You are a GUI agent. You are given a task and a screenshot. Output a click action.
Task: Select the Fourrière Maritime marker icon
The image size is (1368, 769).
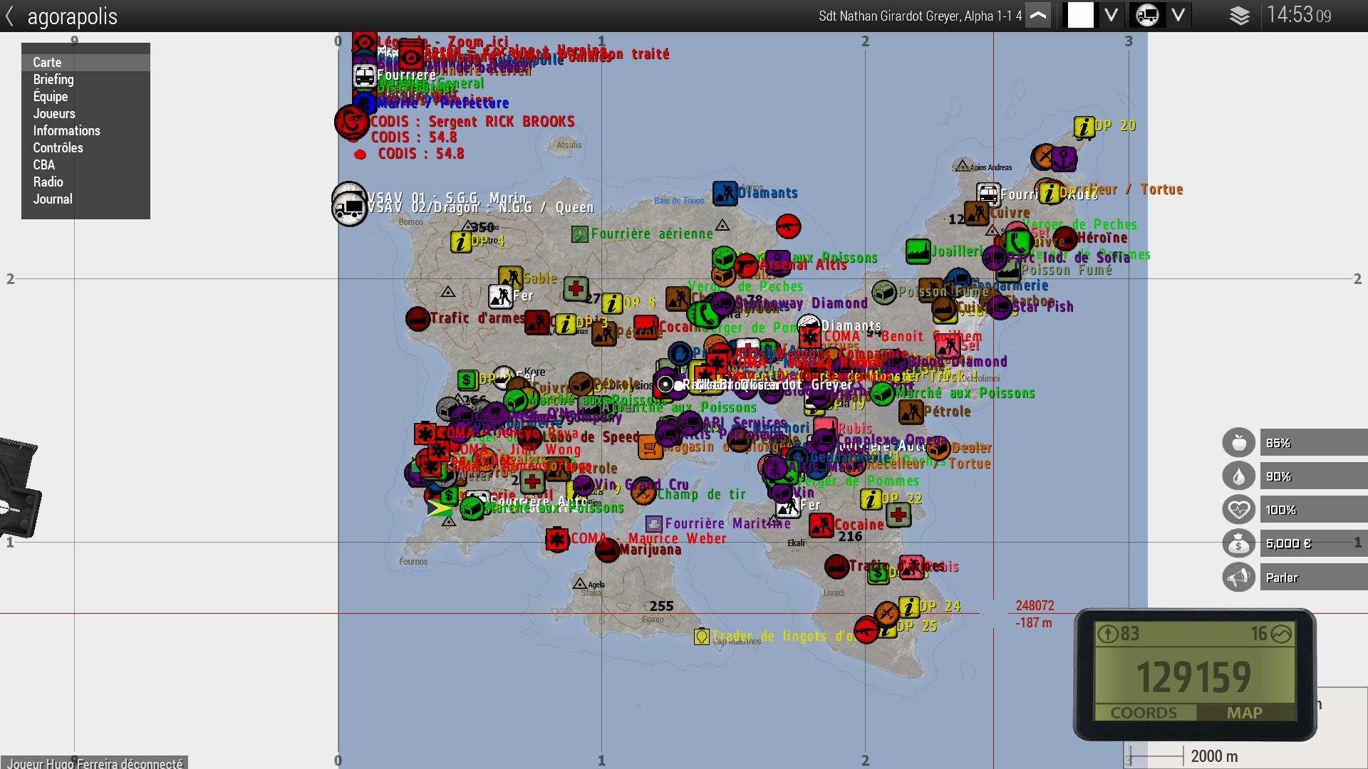click(x=654, y=524)
